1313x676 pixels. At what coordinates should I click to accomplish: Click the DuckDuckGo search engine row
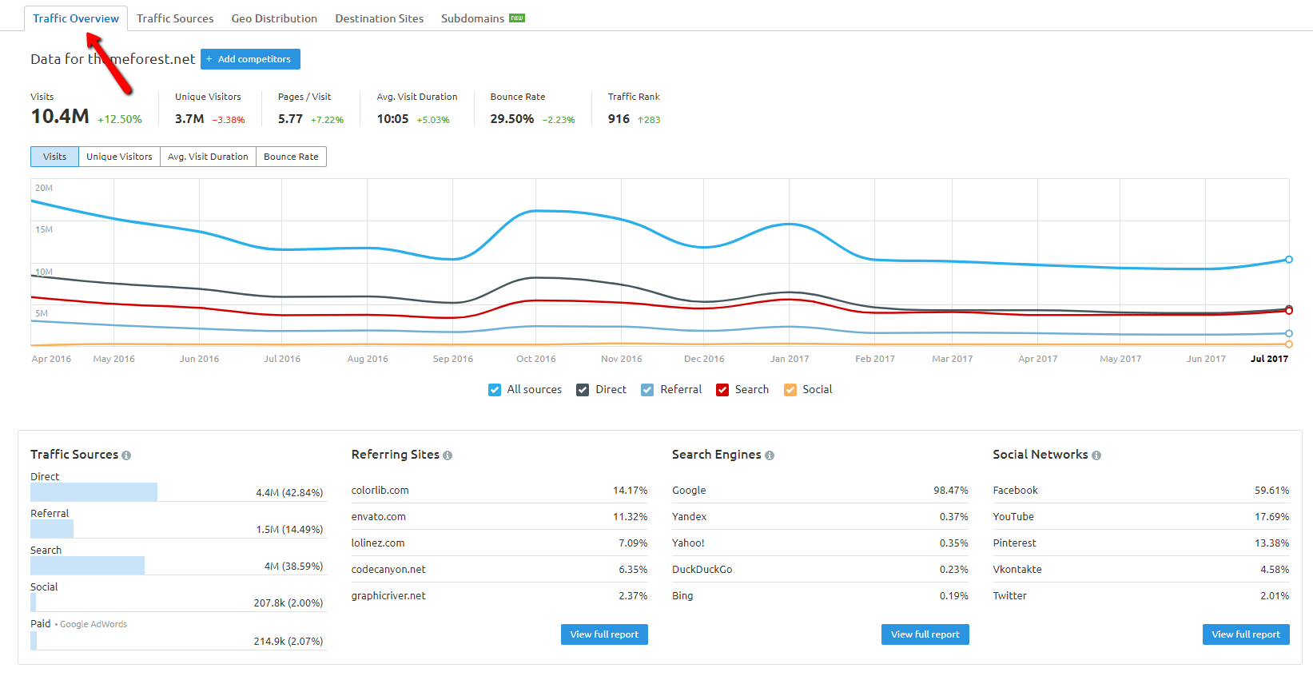point(820,570)
